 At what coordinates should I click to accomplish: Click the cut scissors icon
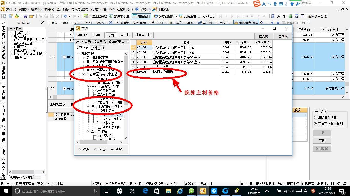click(x=40, y=16)
